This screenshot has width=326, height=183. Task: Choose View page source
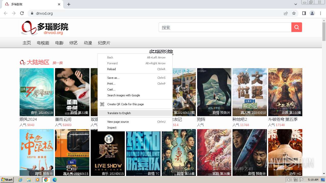135,122
